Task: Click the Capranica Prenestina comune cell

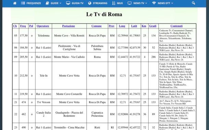Action: tap(97, 114)
